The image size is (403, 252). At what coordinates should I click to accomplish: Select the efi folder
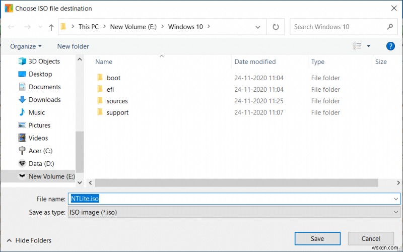click(110, 90)
